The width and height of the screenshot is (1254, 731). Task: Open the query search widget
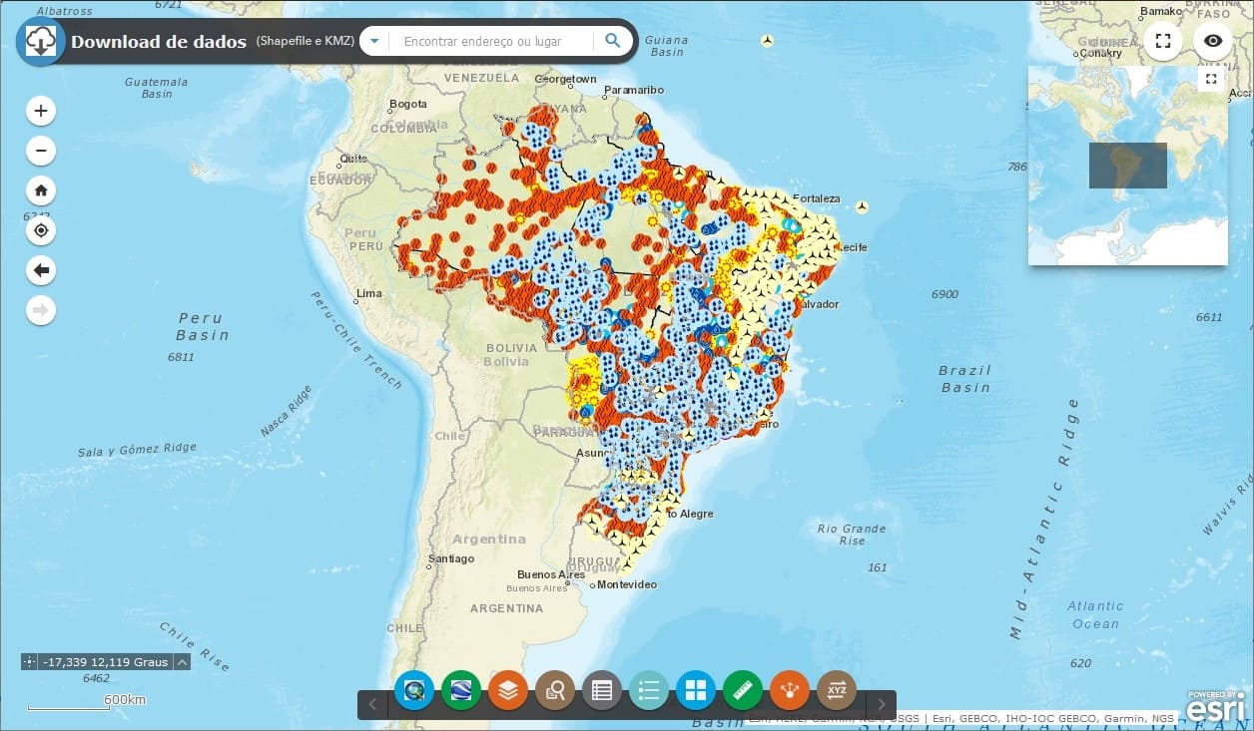click(555, 690)
